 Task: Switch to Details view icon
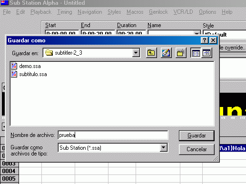pyautogui.click(x=207, y=53)
